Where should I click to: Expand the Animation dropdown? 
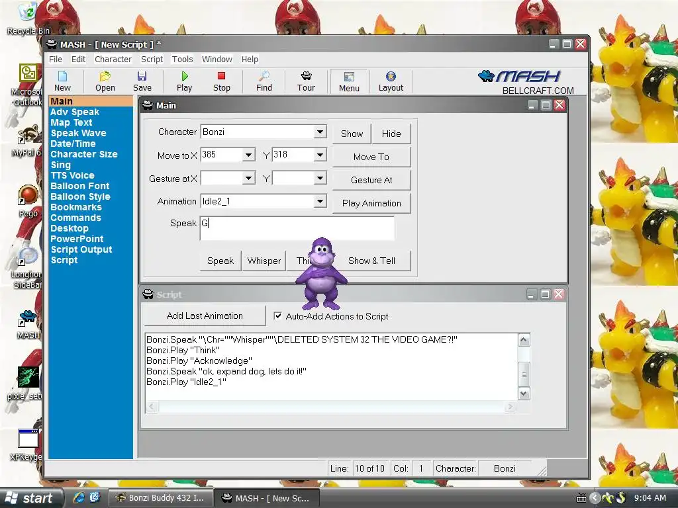coord(320,201)
